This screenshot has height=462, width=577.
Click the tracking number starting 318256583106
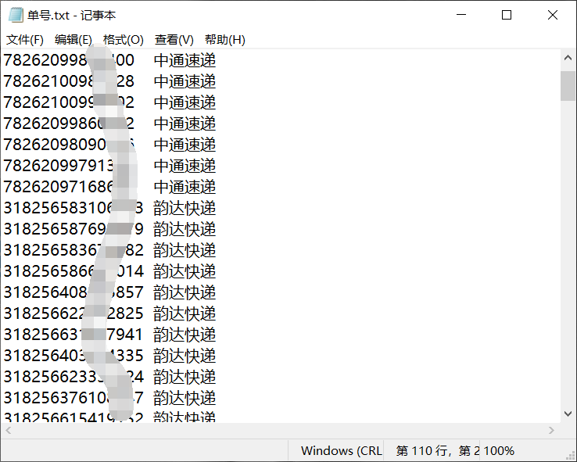tap(73, 208)
